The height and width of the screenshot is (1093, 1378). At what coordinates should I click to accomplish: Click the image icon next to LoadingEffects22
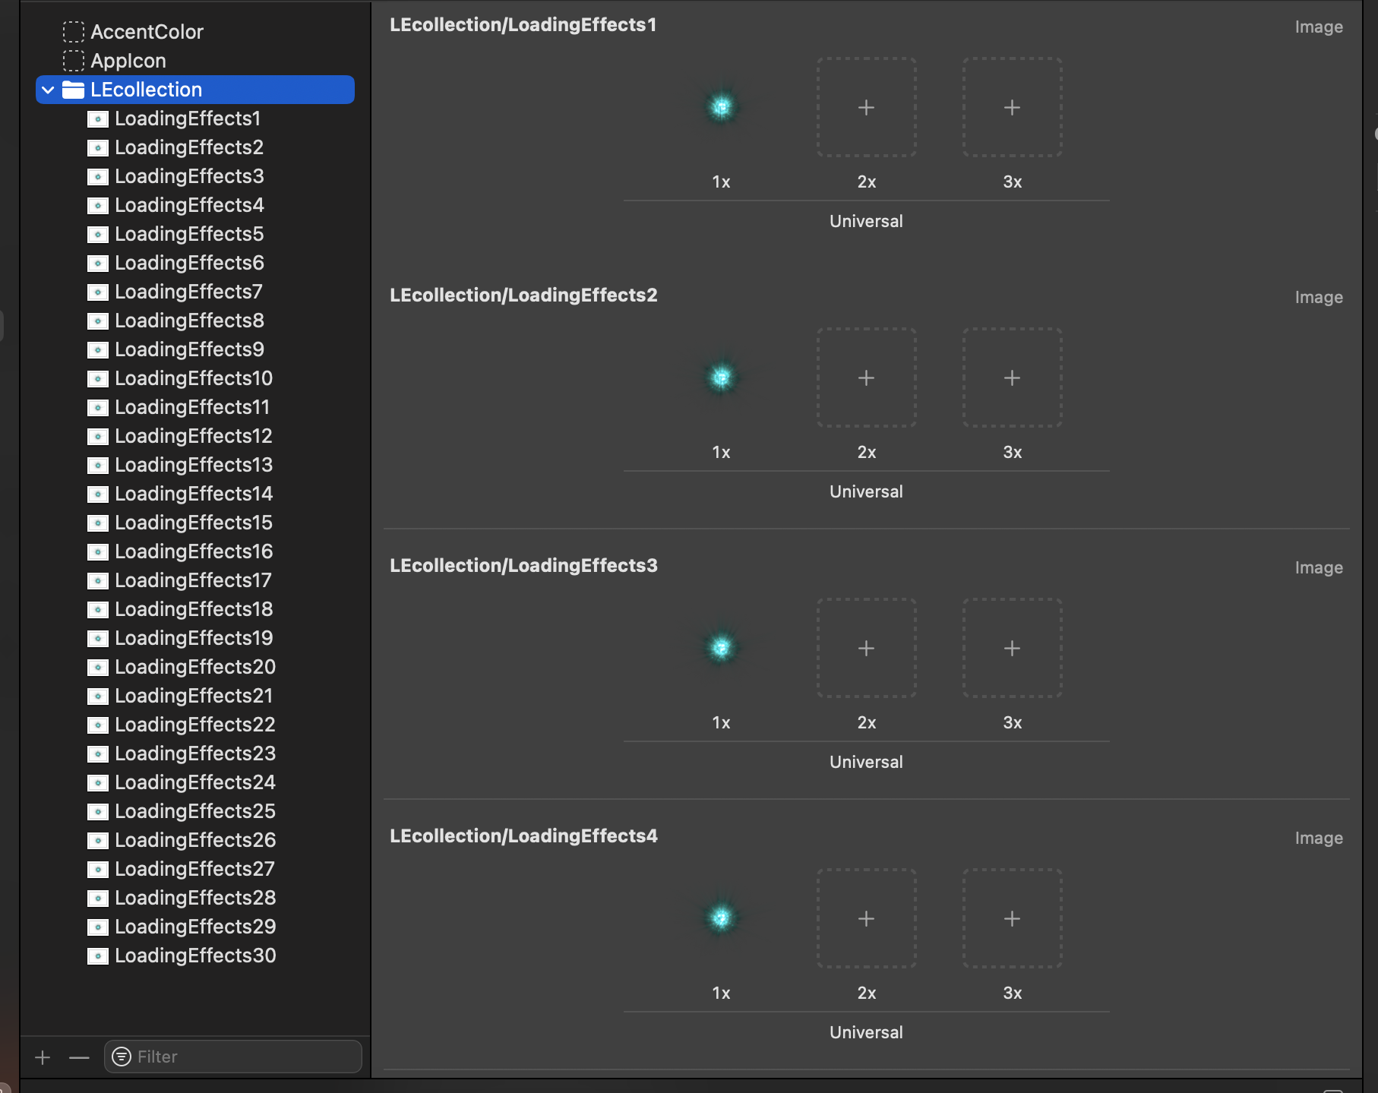tap(97, 725)
